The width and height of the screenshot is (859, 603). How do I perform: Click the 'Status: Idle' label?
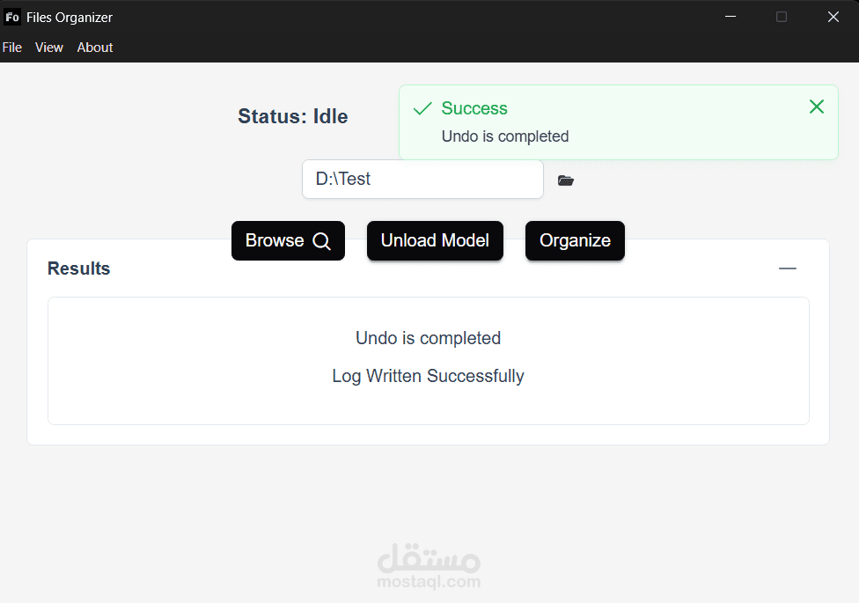click(292, 117)
